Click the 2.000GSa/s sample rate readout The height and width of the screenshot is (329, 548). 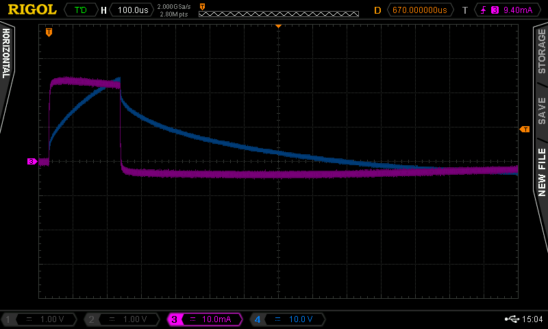tap(174, 7)
